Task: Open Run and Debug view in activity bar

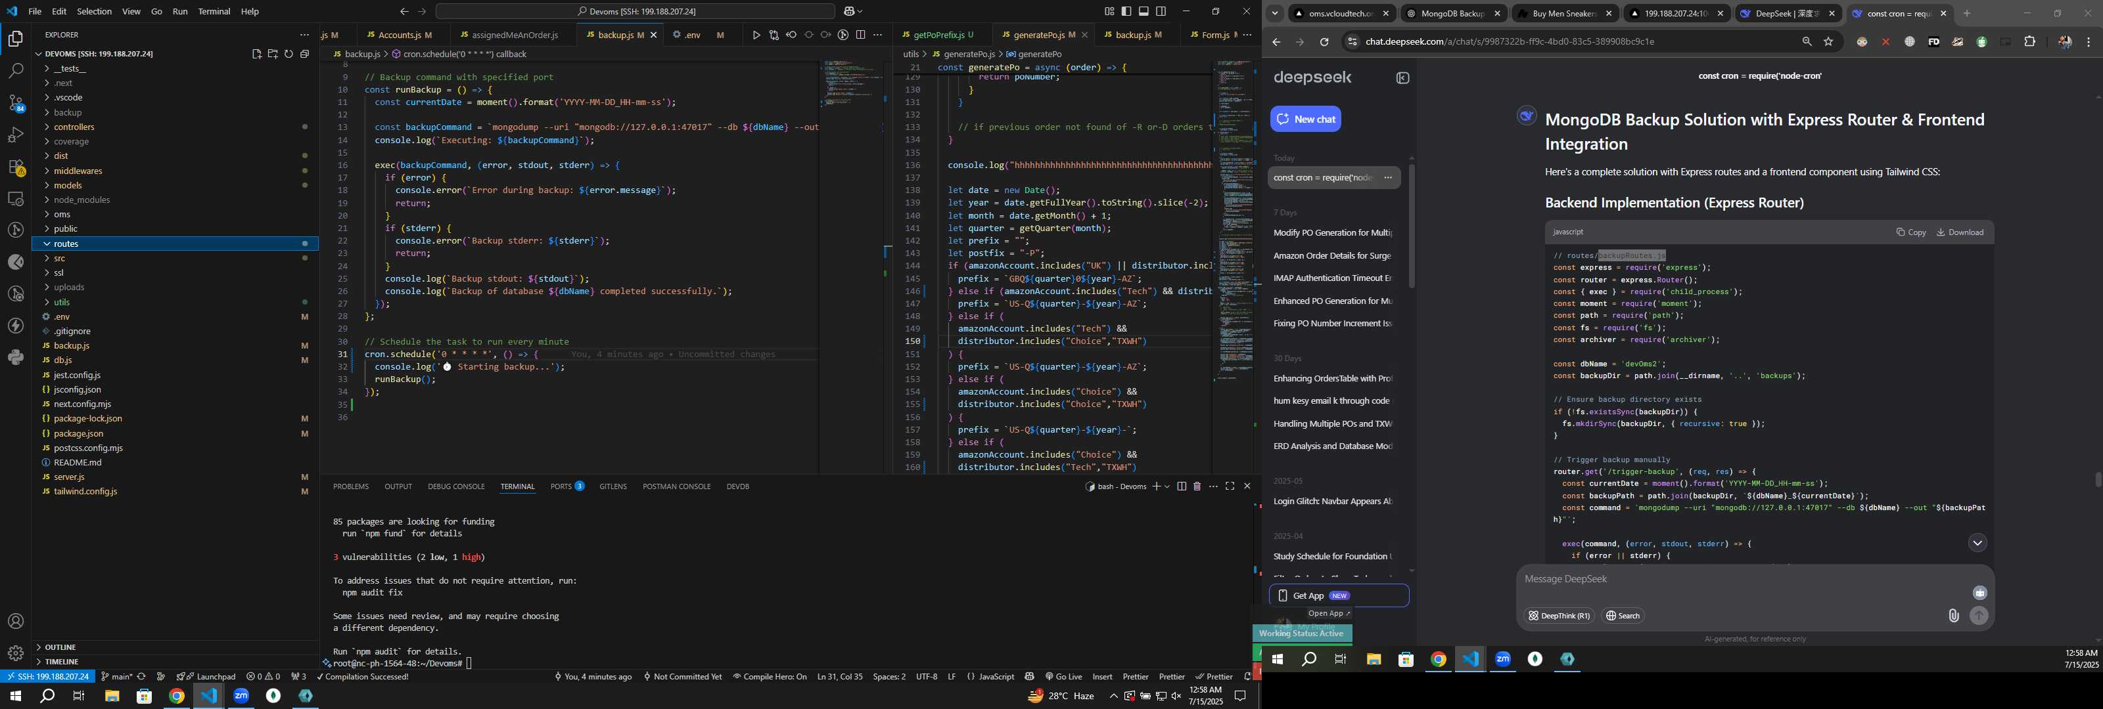Action: click(x=16, y=135)
